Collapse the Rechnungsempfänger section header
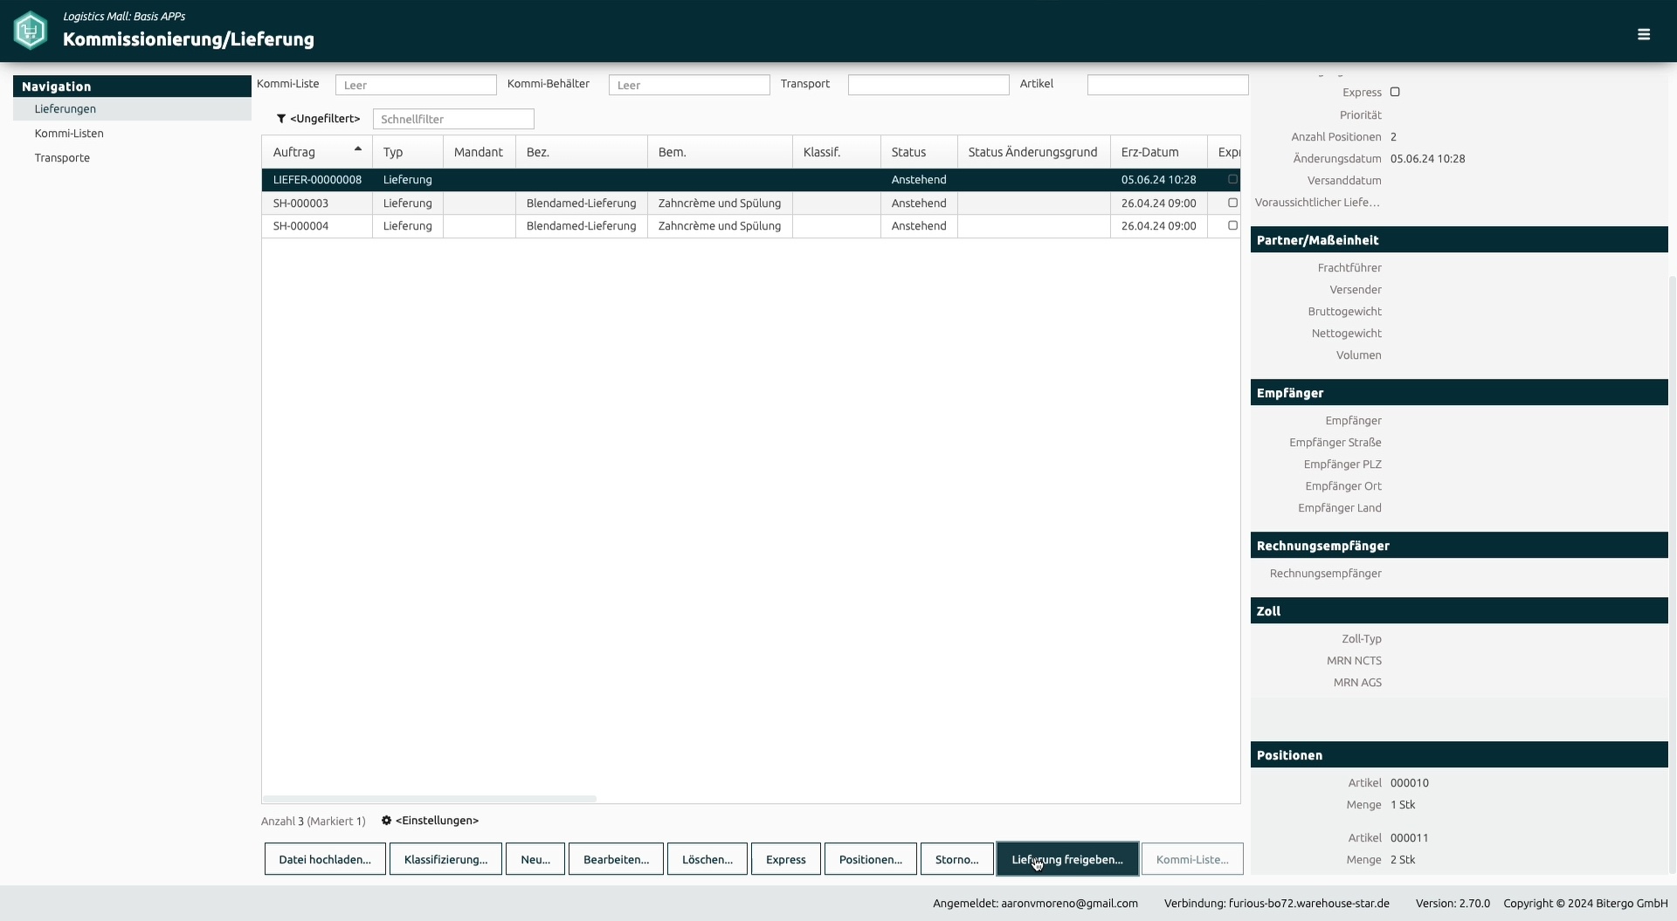Screen dimensions: 1677x921 pos(1460,546)
